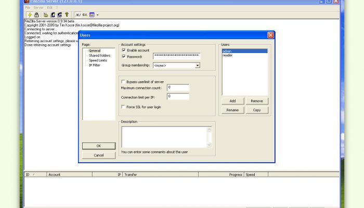The image size is (364, 208).
Task: Cancel the Users dialog
Action: point(99,155)
